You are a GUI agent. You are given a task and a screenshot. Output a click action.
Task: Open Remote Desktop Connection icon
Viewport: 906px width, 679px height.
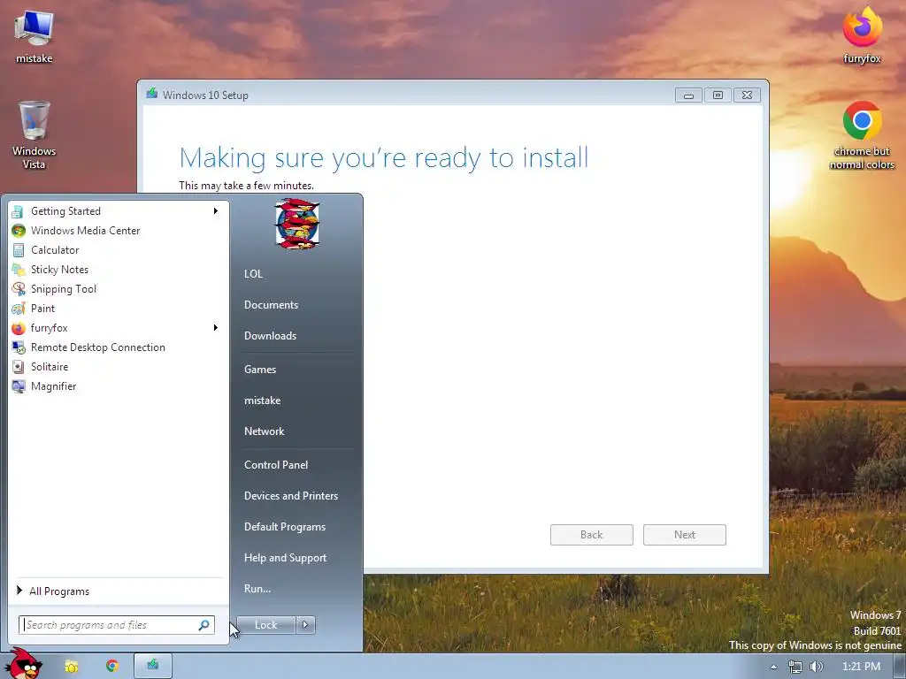(18, 347)
